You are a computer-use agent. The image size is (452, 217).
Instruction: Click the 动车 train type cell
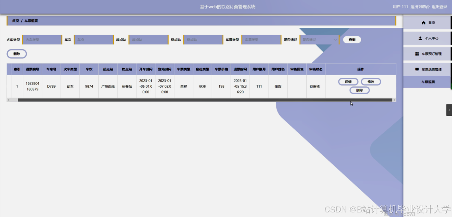click(70, 86)
